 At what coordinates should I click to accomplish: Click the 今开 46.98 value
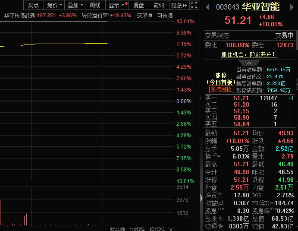(242, 172)
